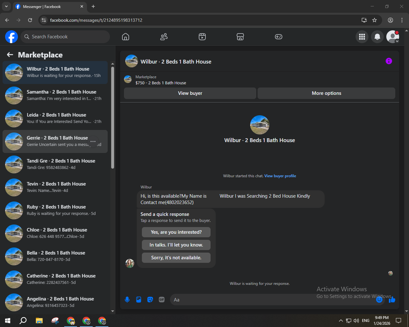Click the Messenger | Facebook browser tab
Screen dimensions: 409x327
pos(50,6)
